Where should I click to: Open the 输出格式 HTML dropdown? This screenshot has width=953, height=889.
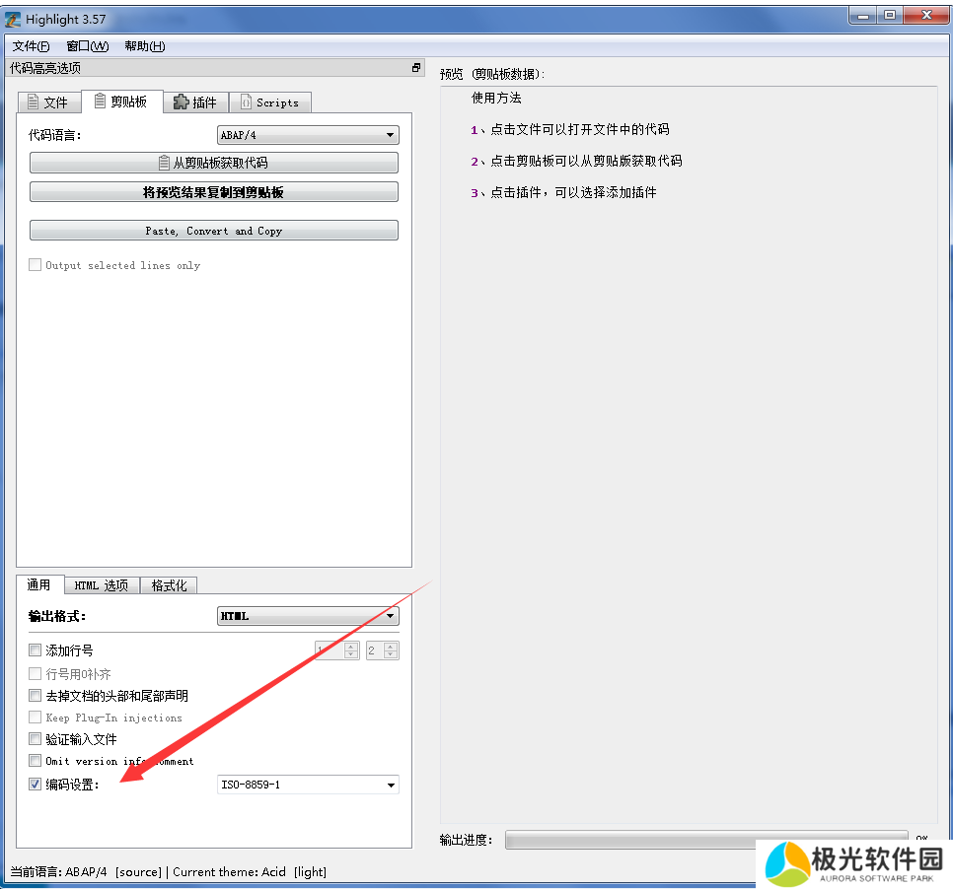point(308,616)
